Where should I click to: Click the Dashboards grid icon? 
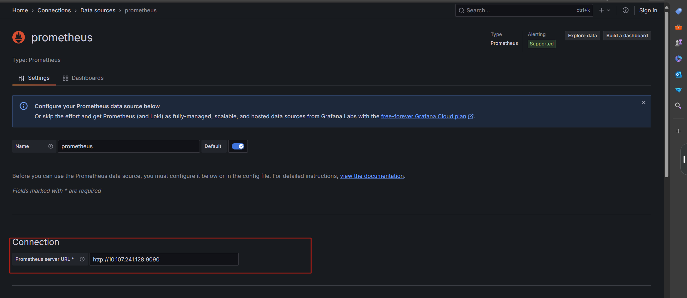click(x=66, y=78)
